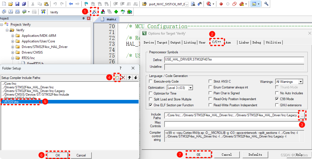This screenshot has width=312, height=159.
Task: Click the New include path icon
Action: click(117, 78)
